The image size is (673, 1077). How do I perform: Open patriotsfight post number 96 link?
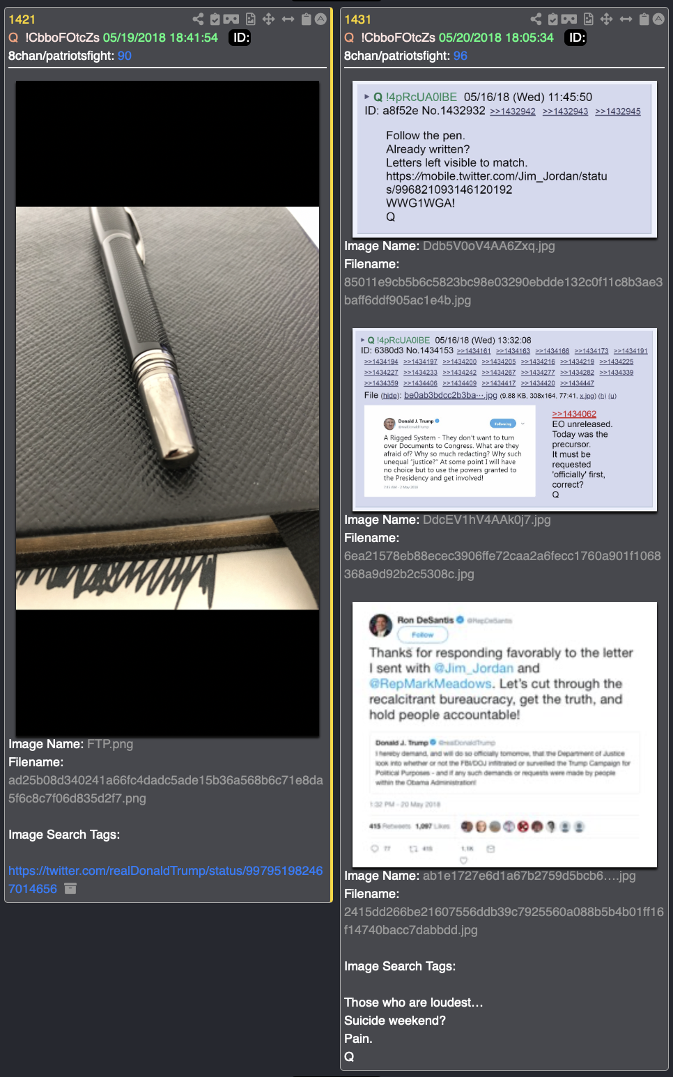(x=461, y=56)
